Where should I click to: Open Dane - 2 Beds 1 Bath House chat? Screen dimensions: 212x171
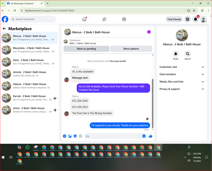(29, 62)
